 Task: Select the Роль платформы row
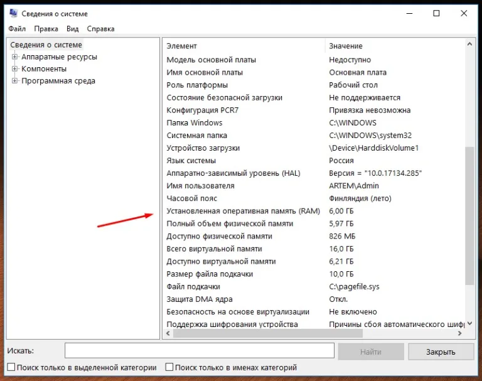click(x=314, y=85)
